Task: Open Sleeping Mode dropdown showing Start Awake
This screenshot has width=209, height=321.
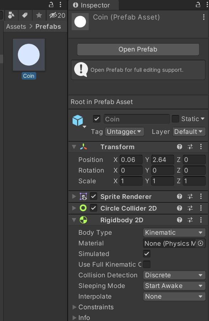Action: tap(174, 286)
